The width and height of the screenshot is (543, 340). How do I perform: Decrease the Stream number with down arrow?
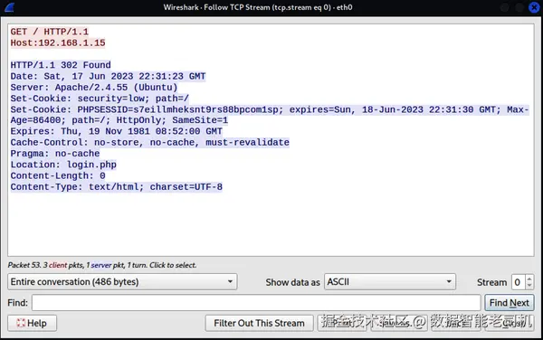tap(529, 286)
